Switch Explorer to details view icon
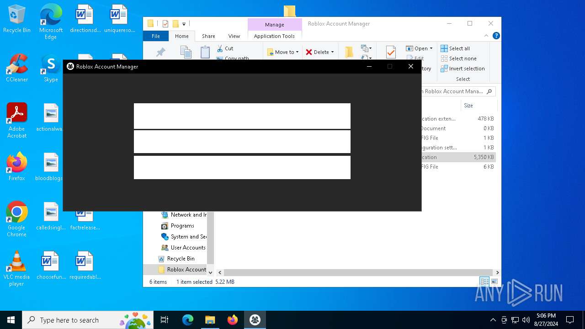 point(484,281)
